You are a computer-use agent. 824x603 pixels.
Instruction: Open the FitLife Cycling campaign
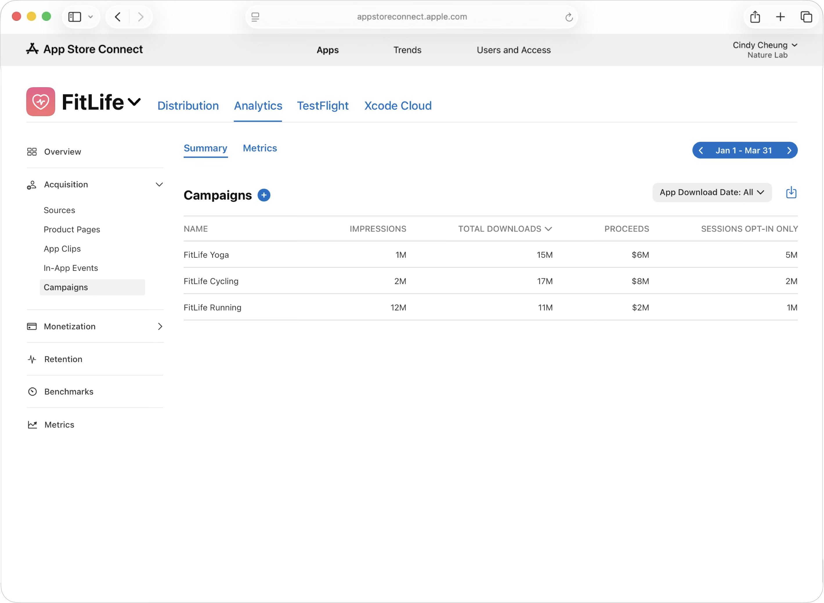[211, 281]
